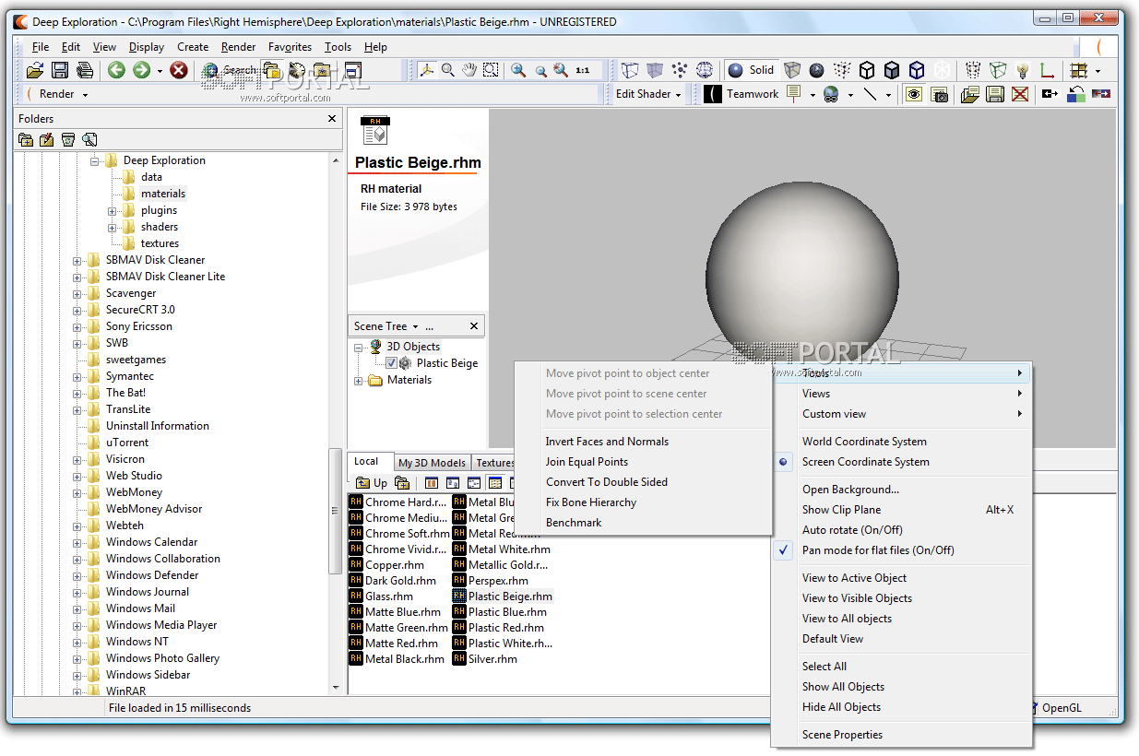
Task: Click the recycle bin icon in Folders panel
Action: coord(68,140)
